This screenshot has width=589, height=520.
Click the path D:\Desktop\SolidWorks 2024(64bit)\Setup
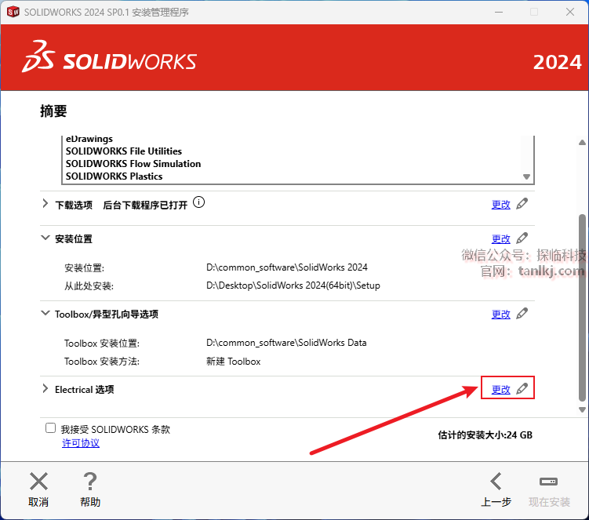[x=293, y=285]
